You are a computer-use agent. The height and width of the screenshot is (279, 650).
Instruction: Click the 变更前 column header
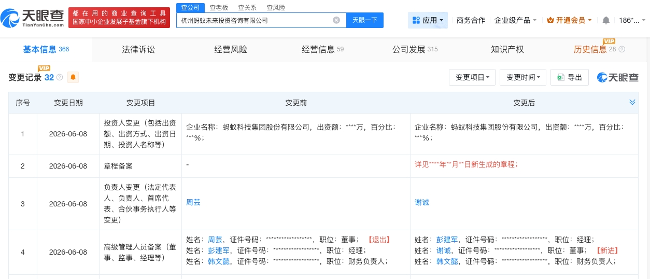click(x=296, y=103)
